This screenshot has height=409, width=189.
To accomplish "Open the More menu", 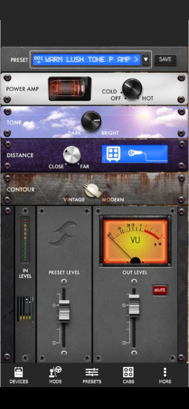I will pyautogui.click(x=165, y=375).
